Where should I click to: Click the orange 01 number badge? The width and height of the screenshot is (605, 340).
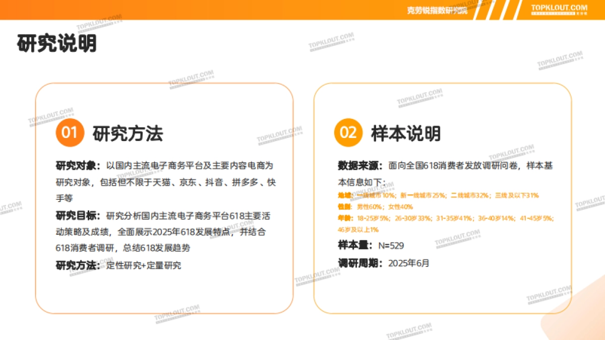tap(69, 133)
